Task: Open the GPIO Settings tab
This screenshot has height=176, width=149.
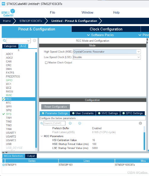Action: (132, 113)
